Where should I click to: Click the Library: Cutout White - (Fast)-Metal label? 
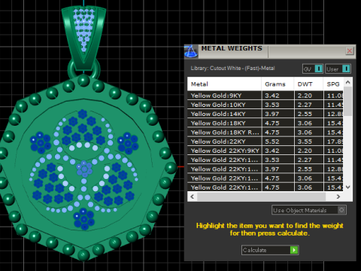point(232,68)
